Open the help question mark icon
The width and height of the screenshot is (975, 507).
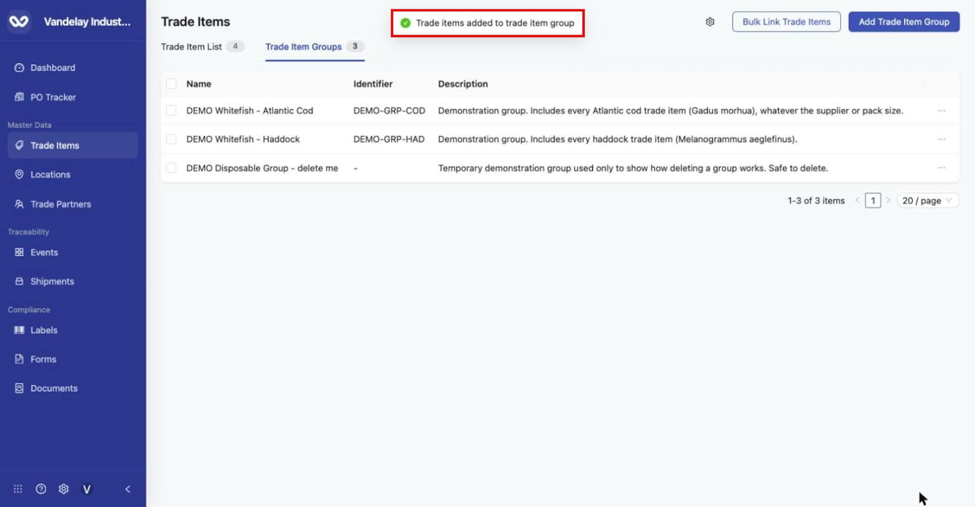pyautogui.click(x=41, y=489)
